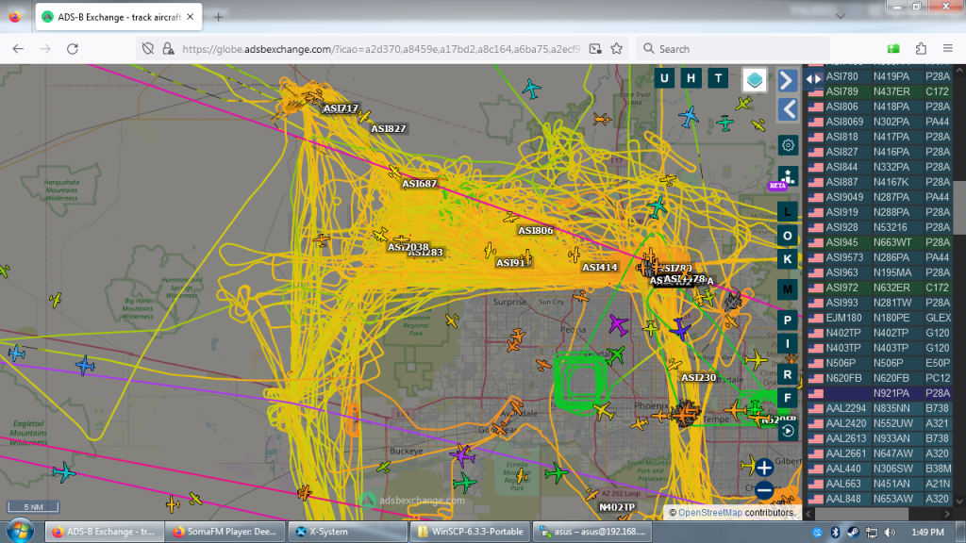Open a new browser tab
966x543 pixels.
(x=218, y=17)
